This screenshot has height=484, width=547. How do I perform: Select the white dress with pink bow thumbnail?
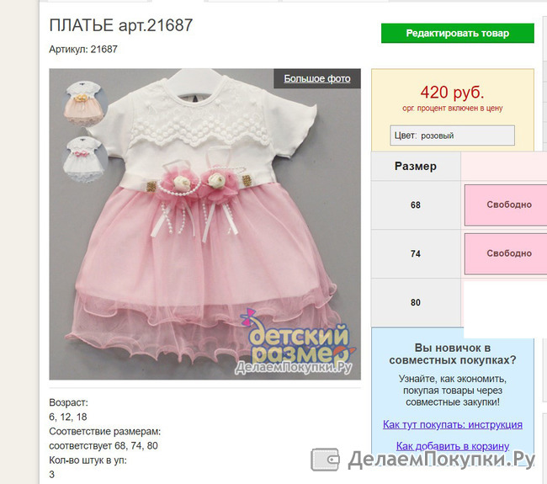(84, 159)
